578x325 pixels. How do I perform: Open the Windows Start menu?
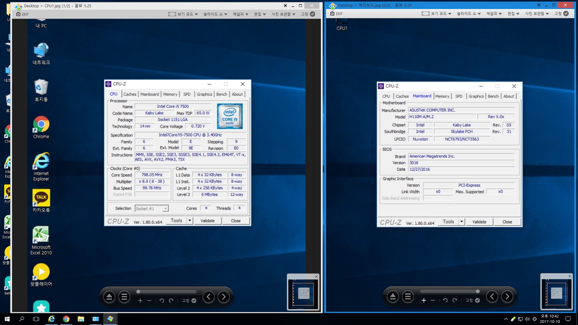click(x=7, y=319)
